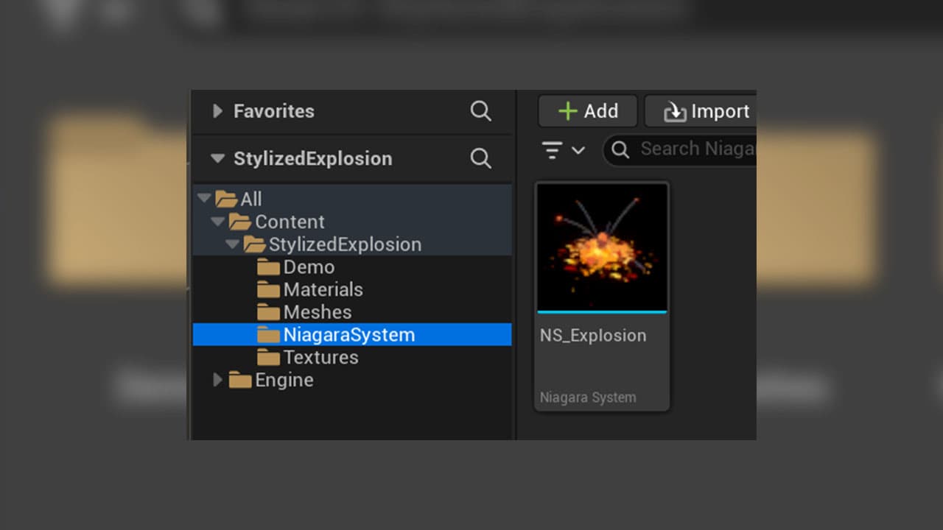Click the Engine folder icon

pyautogui.click(x=240, y=381)
